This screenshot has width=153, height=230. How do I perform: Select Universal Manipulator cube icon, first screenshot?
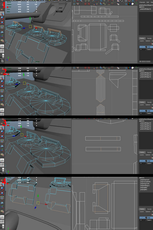pyautogui.click(x=2, y=27)
